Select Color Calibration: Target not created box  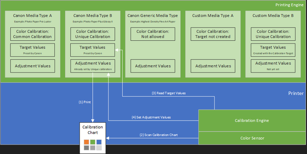coord(213,34)
